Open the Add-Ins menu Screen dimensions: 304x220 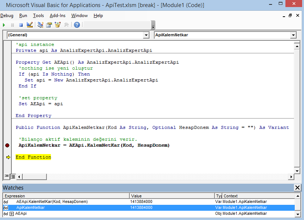(58, 16)
